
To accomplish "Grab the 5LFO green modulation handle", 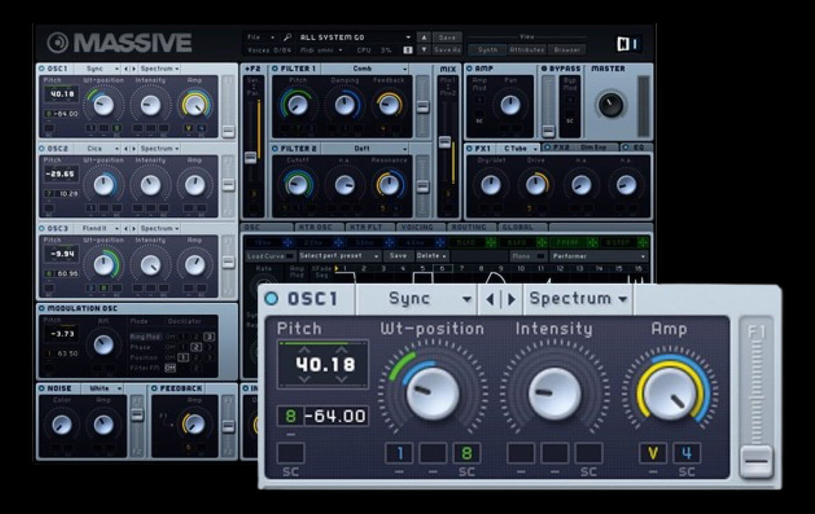I will [491, 242].
